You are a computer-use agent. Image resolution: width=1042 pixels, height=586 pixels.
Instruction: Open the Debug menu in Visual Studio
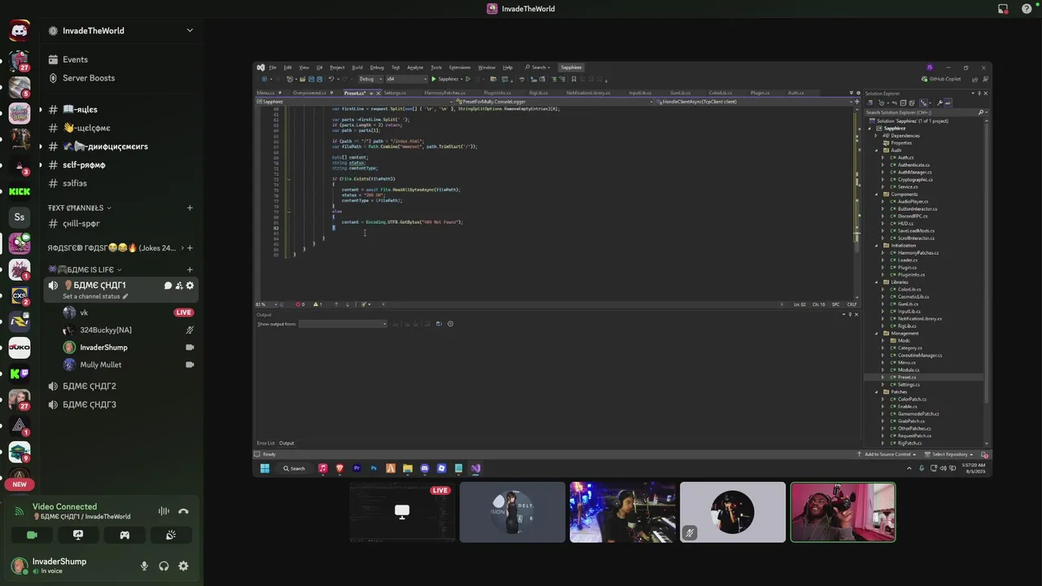(x=377, y=68)
